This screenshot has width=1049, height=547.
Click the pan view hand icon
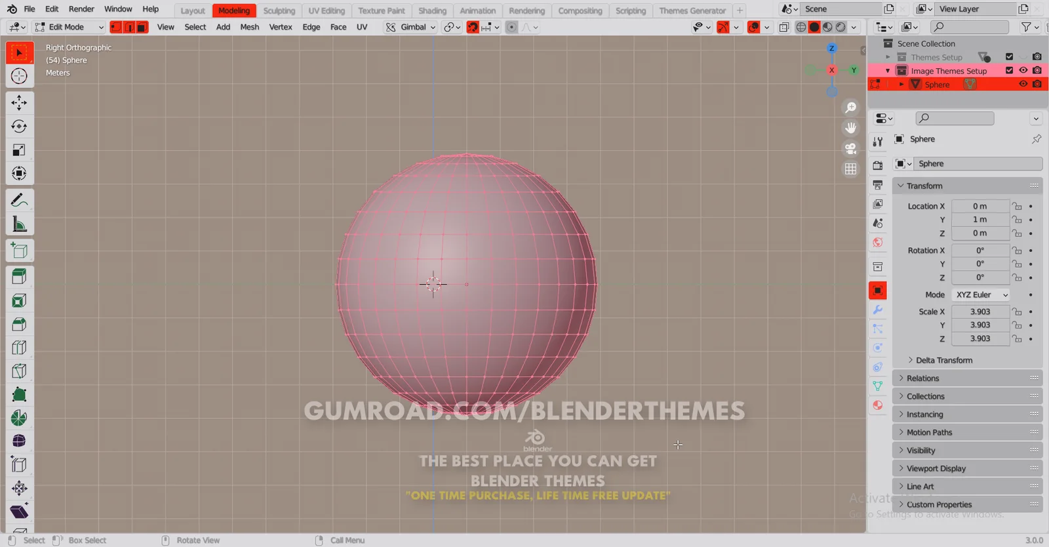coord(851,128)
